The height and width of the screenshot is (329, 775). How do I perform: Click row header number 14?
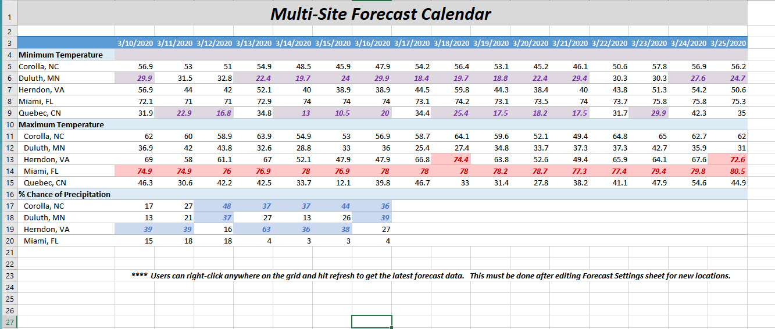pos(8,171)
